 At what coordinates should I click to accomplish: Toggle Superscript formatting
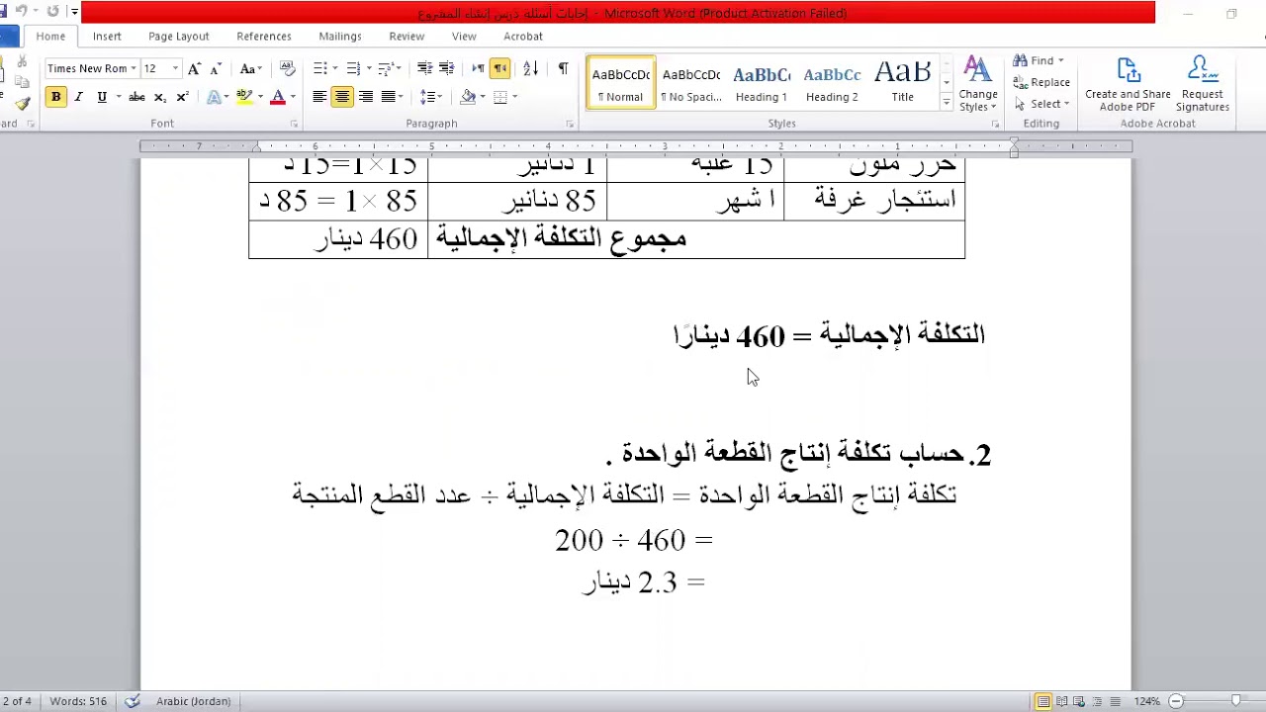click(183, 97)
